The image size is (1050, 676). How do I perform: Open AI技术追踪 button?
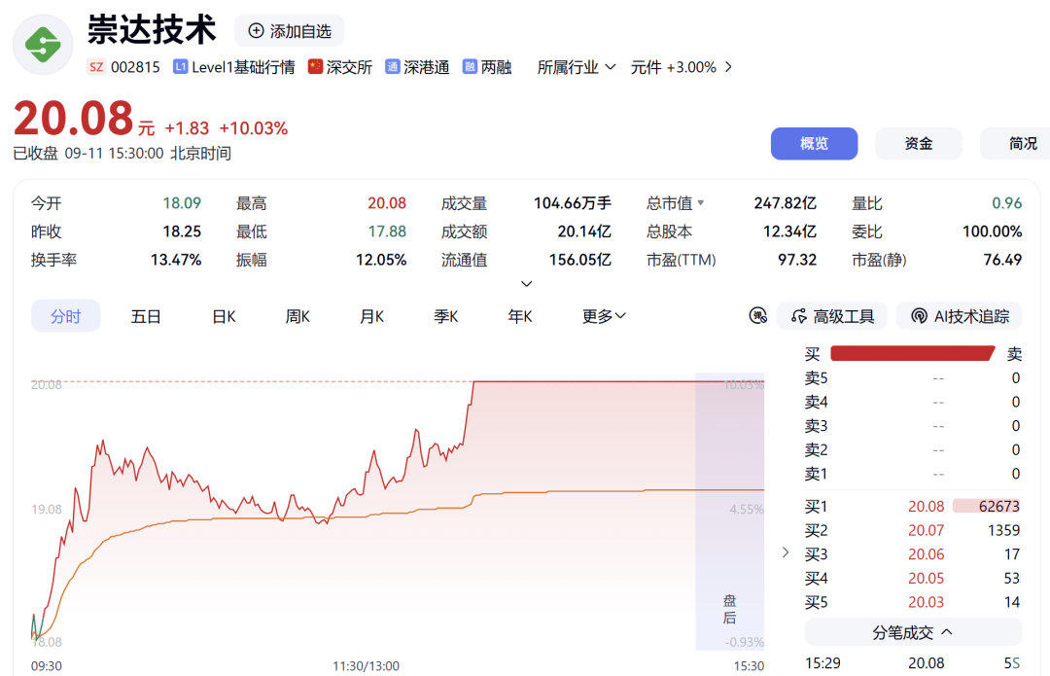(959, 315)
